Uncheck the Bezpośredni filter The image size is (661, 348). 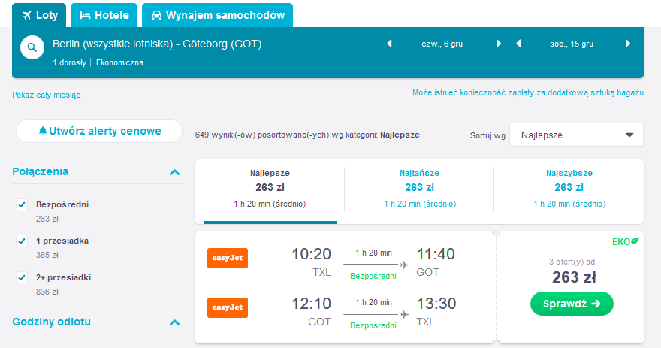[x=22, y=204]
